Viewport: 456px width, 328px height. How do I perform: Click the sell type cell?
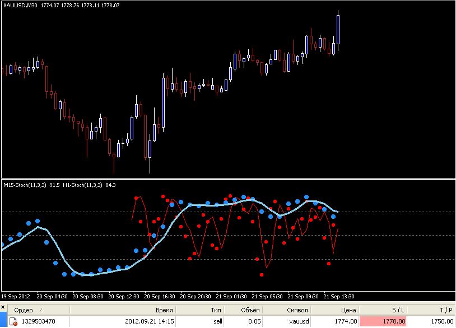[x=218, y=321]
